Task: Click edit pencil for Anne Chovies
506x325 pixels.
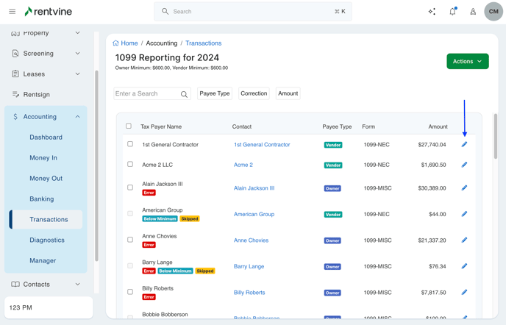Action: click(464, 240)
